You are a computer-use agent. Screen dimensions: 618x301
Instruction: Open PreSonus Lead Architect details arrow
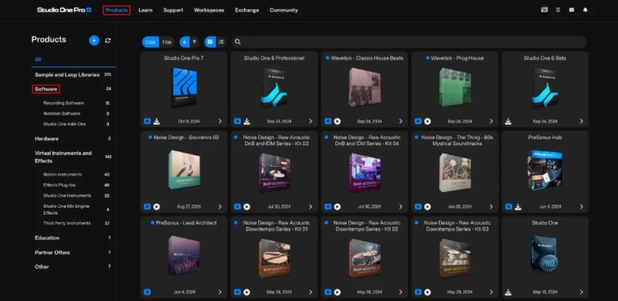coord(220,292)
